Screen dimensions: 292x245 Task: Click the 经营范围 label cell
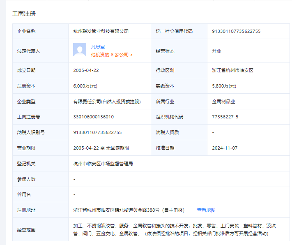click(x=40, y=229)
